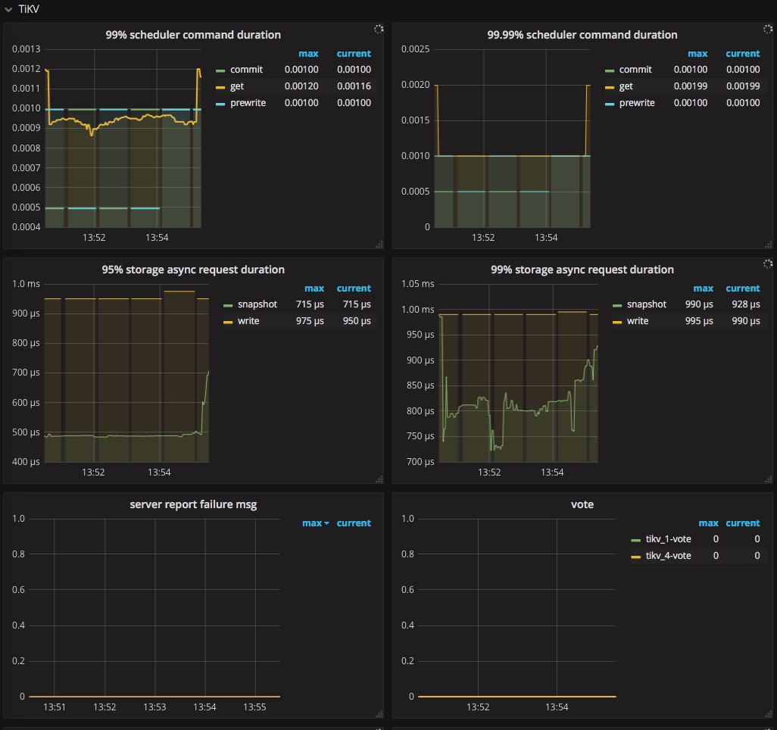Click get max value 0.00199
This screenshot has height=730, width=777.
point(690,86)
